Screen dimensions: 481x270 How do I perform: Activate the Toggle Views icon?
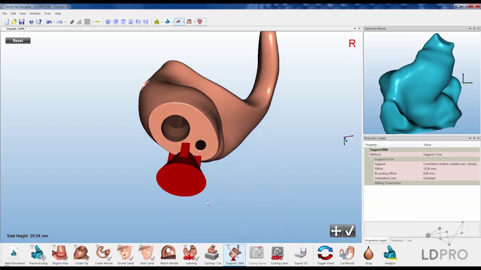(x=325, y=253)
